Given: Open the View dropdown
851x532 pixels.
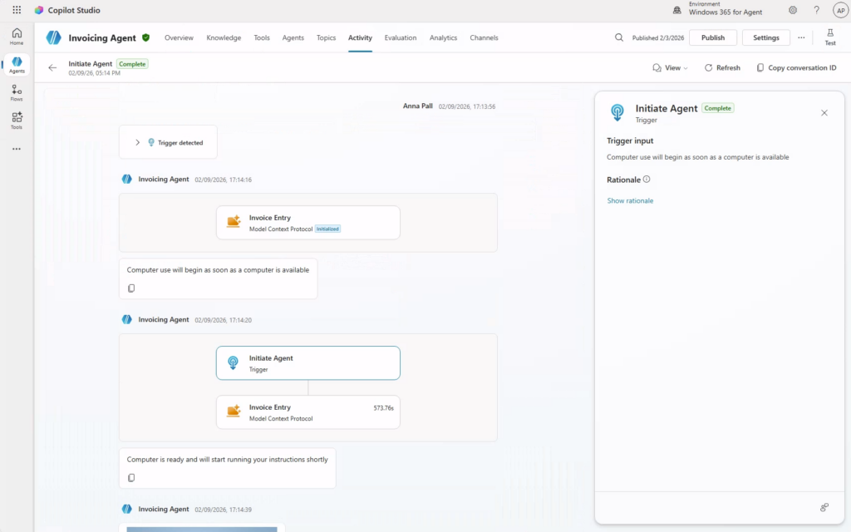Looking at the screenshot, I should [670, 68].
